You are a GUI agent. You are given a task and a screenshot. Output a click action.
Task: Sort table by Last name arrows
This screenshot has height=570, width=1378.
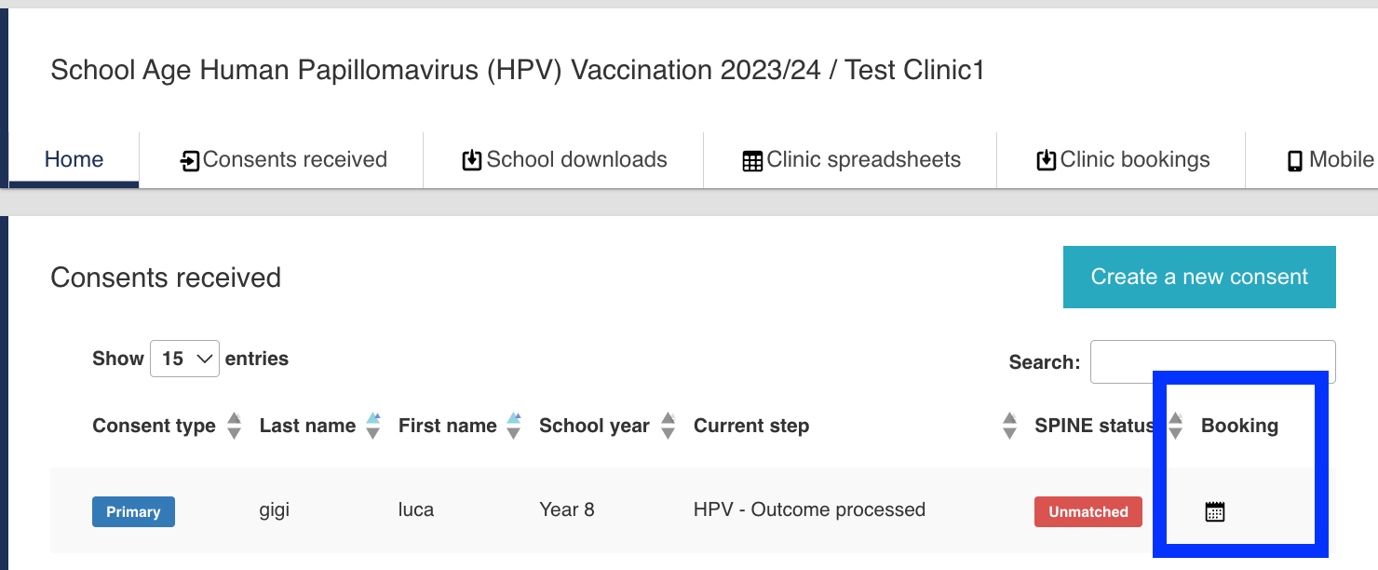pos(373,426)
